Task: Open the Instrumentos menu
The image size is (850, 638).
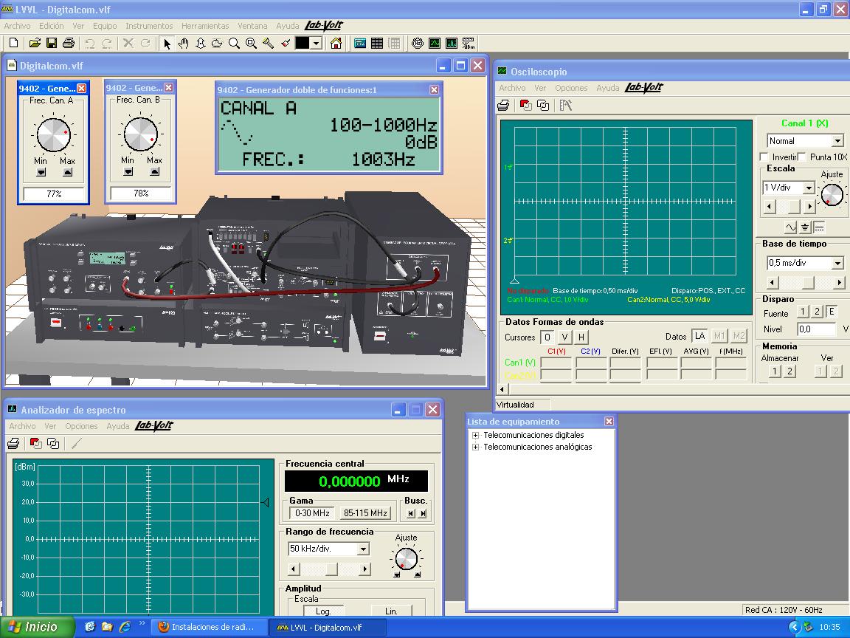Action: pyautogui.click(x=149, y=26)
